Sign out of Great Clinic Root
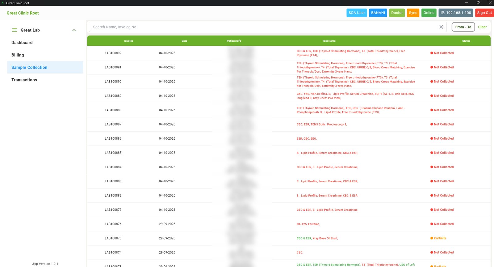494x267 pixels. click(484, 13)
